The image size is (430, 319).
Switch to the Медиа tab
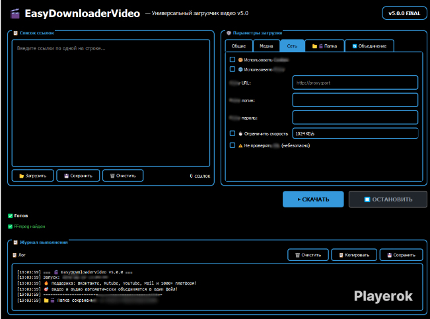point(266,46)
